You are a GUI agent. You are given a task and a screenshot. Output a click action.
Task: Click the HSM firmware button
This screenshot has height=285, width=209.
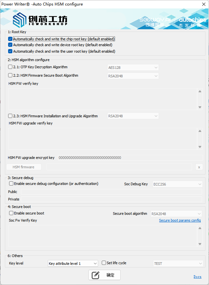pyautogui.click(x=24, y=167)
